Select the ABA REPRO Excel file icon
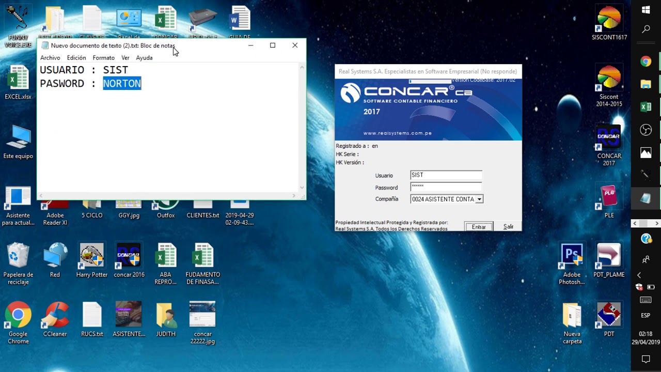The image size is (661, 372). coord(166,263)
